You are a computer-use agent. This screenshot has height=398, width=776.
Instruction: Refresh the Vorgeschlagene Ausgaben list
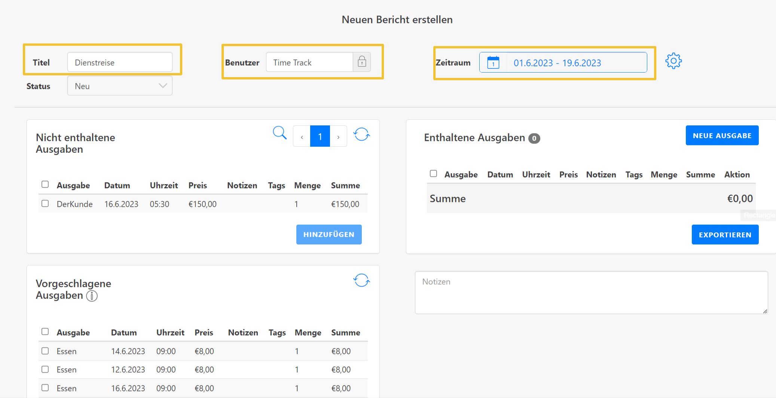point(361,280)
